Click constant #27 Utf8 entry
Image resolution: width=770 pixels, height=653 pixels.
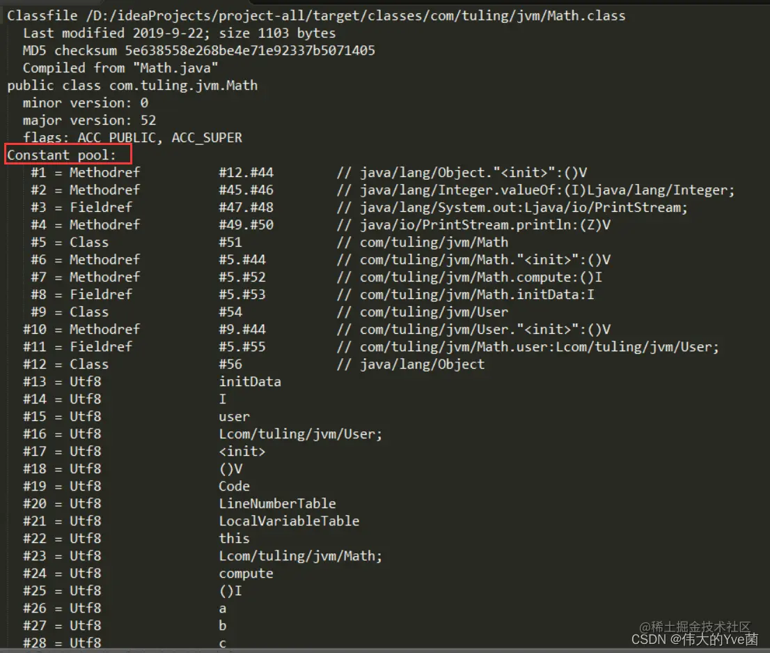click(125, 626)
